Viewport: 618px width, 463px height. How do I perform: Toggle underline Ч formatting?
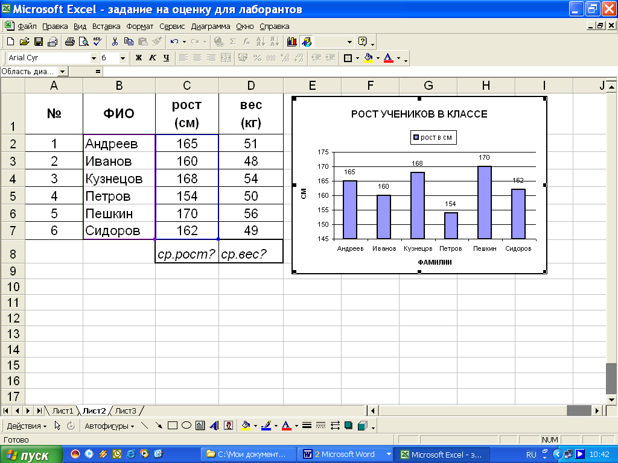pyautogui.click(x=167, y=58)
